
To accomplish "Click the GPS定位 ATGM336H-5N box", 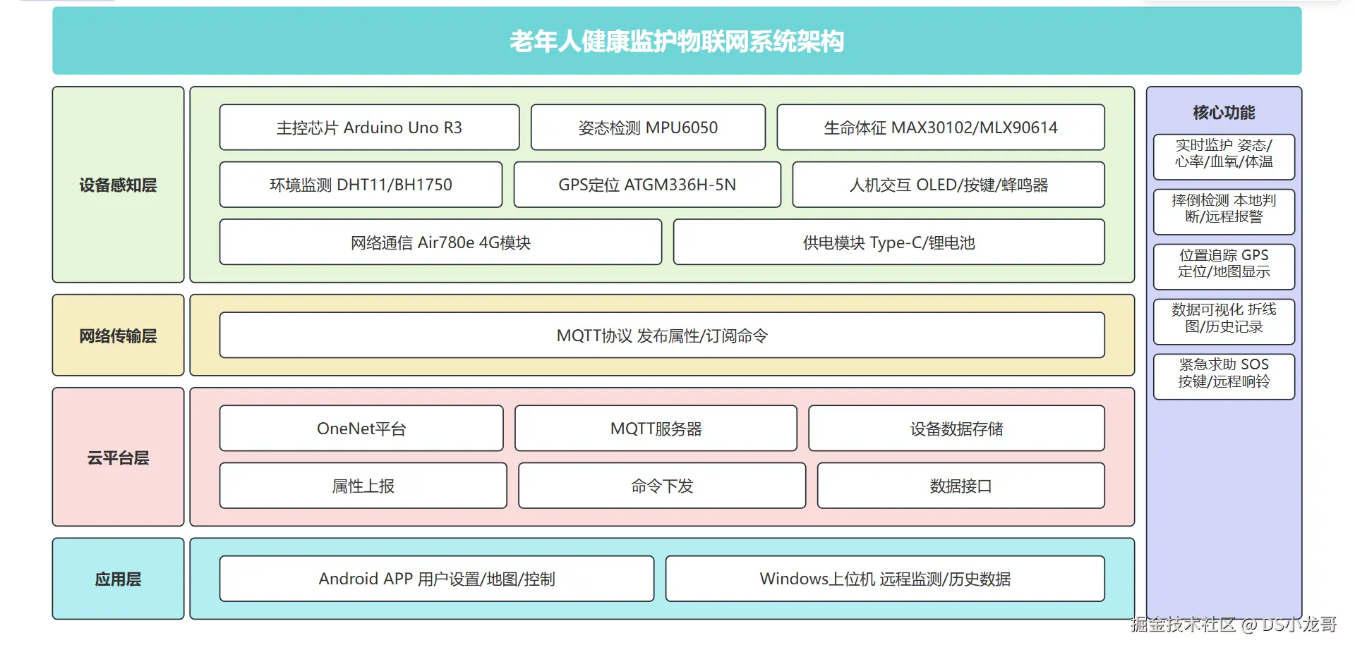I will (x=647, y=185).
